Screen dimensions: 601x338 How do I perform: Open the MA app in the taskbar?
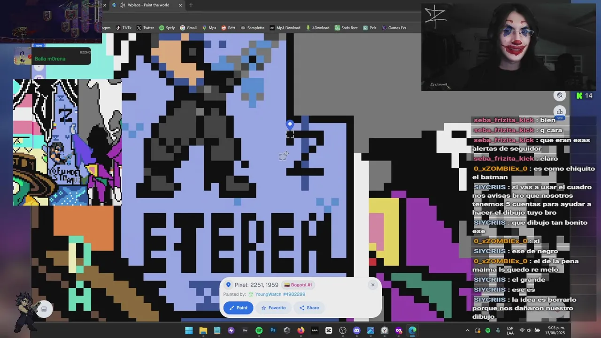pyautogui.click(x=315, y=330)
